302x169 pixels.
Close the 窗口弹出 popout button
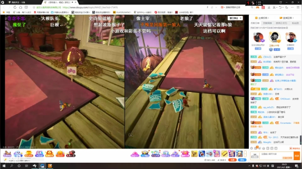(x=241, y=18)
